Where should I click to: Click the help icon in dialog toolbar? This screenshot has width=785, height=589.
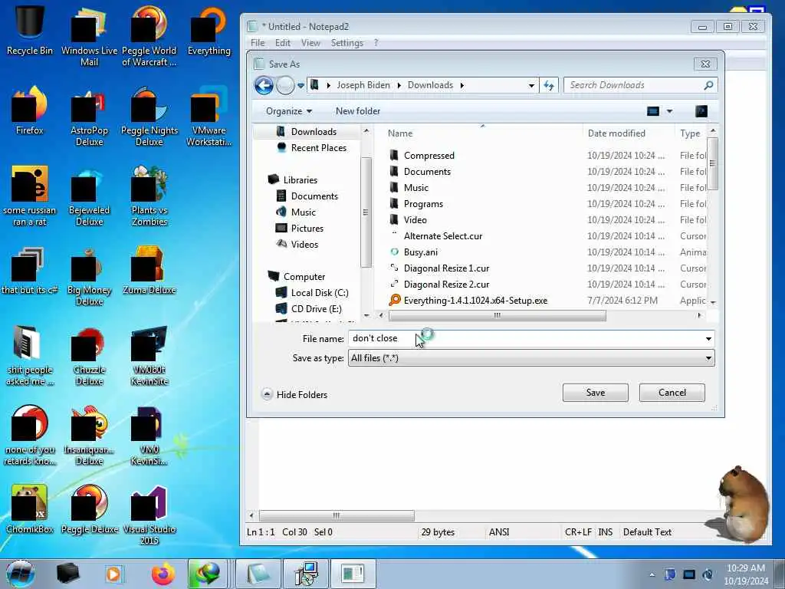[701, 111]
